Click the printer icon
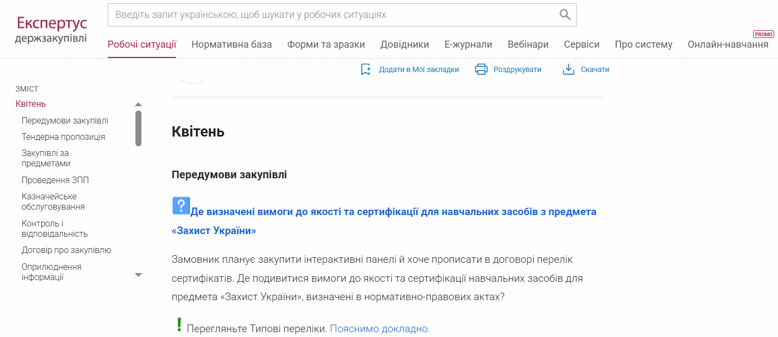Viewport: 778px width, 337px height. 481,69
